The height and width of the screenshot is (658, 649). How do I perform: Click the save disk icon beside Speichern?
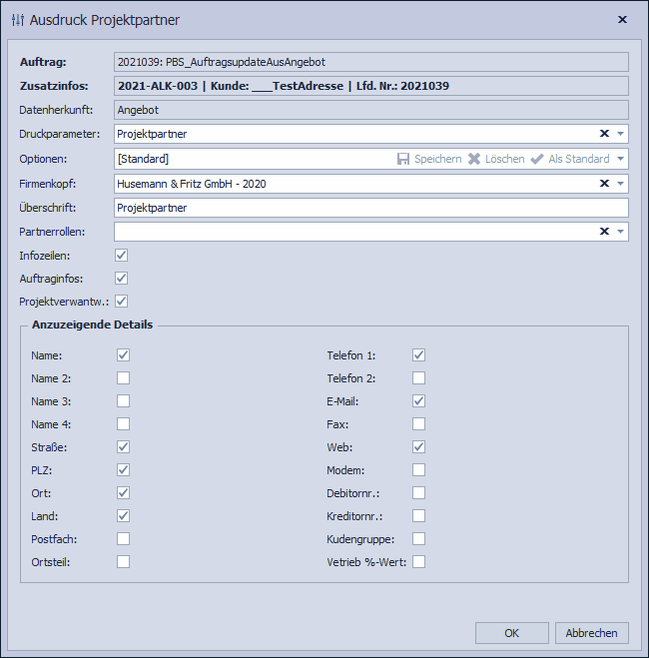403,159
